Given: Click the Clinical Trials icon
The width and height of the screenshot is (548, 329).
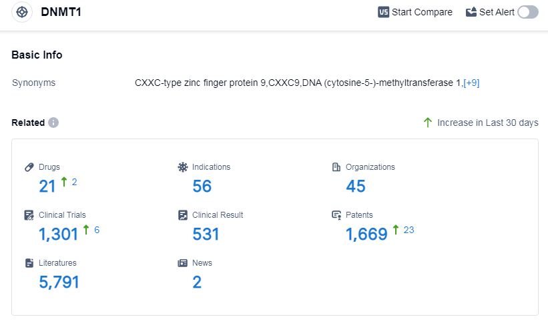Looking at the screenshot, I should [29, 215].
